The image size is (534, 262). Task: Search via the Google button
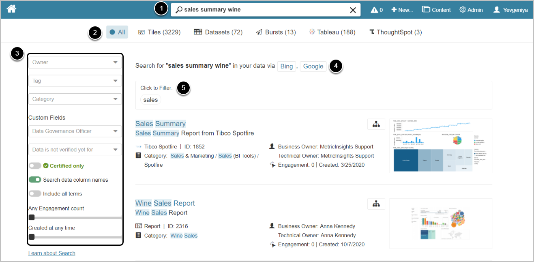[313, 66]
